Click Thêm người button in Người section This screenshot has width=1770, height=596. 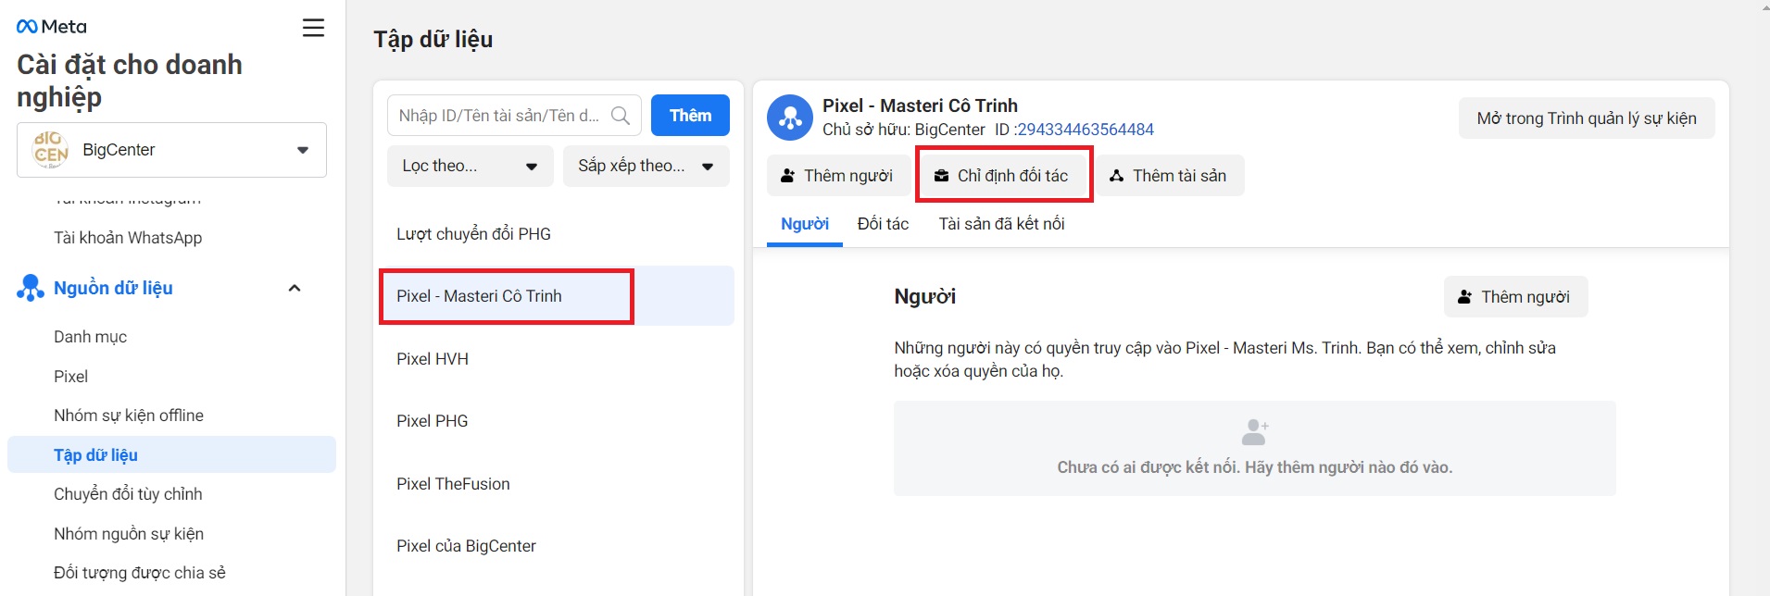(1515, 297)
